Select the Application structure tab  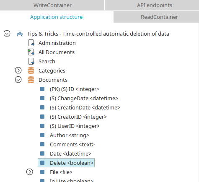click(57, 17)
